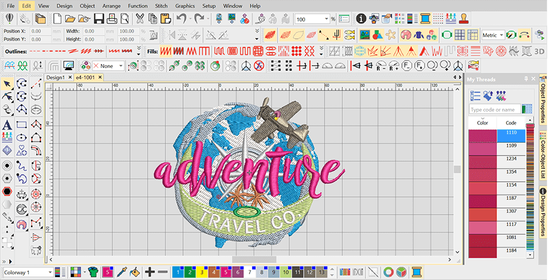Toggle the pin on My Threads panel
549x280 pixels.
[526, 79]
